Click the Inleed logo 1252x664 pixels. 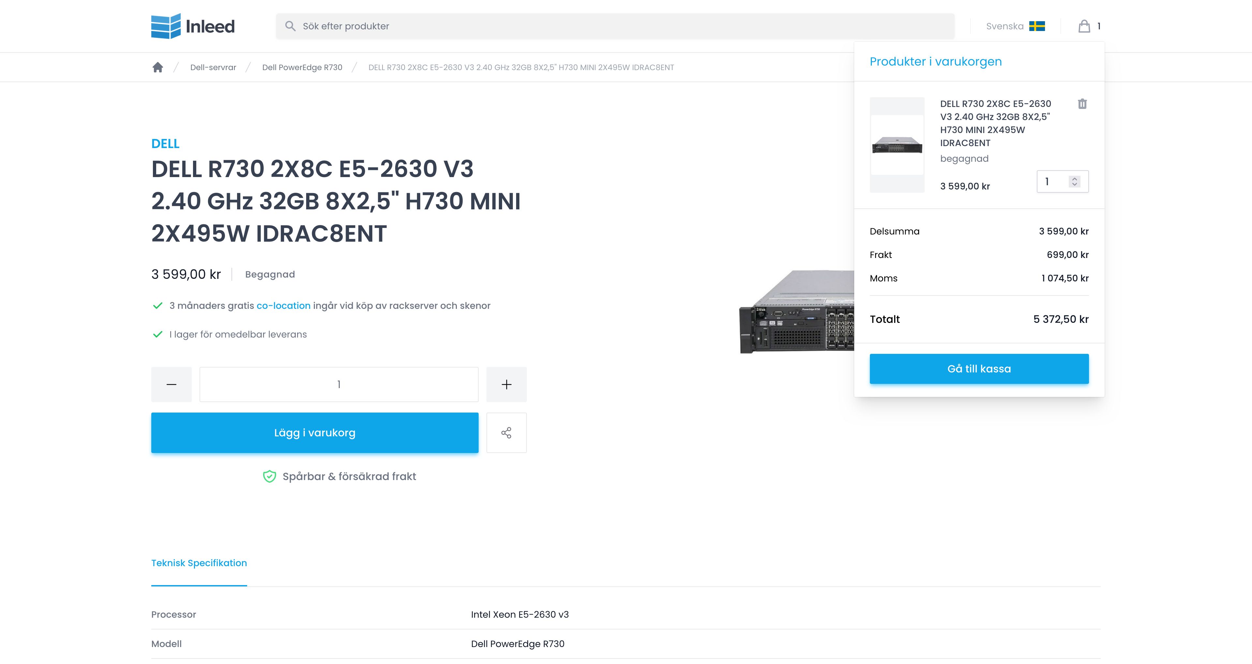pos(193,26)
